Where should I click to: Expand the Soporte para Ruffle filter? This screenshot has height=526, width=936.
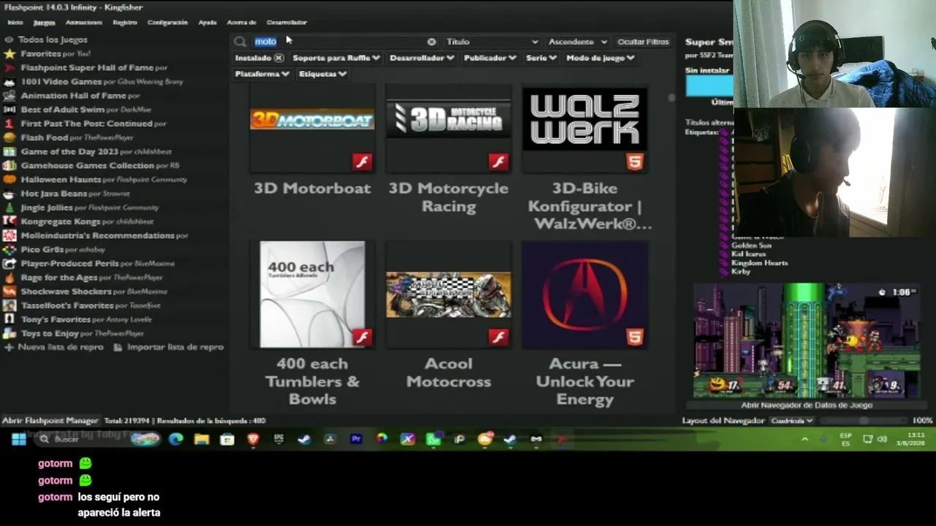tap(336, 58)
